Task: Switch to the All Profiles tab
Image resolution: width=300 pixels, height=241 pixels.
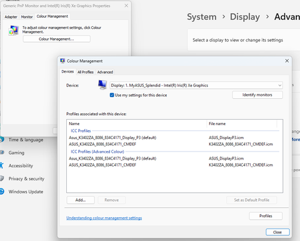Action: click(86, 72)
